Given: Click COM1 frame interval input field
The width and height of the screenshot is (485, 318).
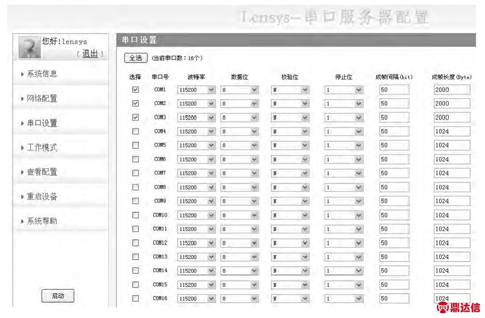Looking at the screenshot, I should [x=394, y=90].
